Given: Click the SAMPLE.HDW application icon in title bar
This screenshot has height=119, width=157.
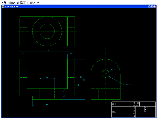Looking at the screenshot, I should coord(3,6).
